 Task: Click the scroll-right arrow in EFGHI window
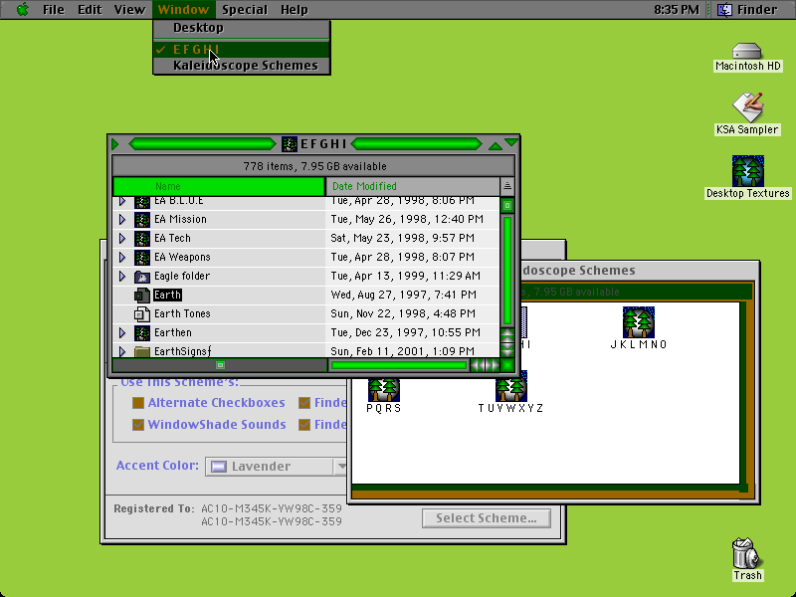click(x=493, y=365)
